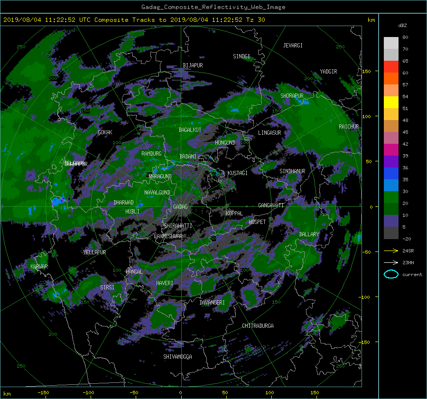
Task: Click the NARAGUND city label
Action: (160, 176)
